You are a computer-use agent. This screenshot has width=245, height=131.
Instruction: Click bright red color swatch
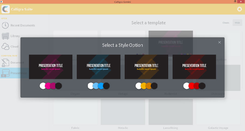191,86
